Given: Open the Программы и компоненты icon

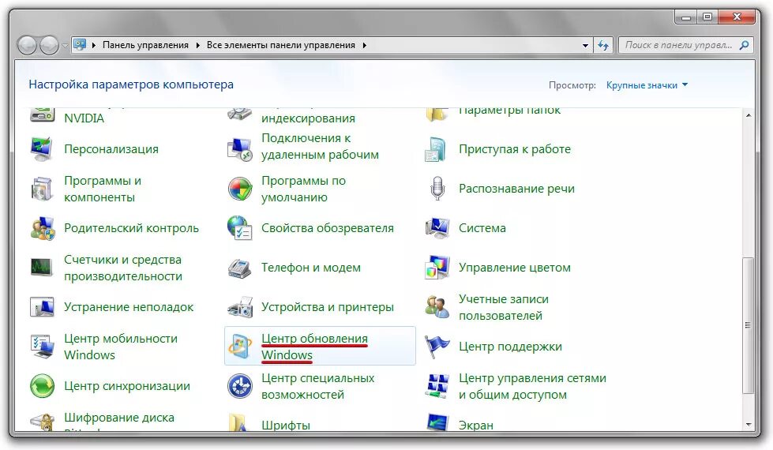Looking at the screenshot, I should tap(42, 188).
